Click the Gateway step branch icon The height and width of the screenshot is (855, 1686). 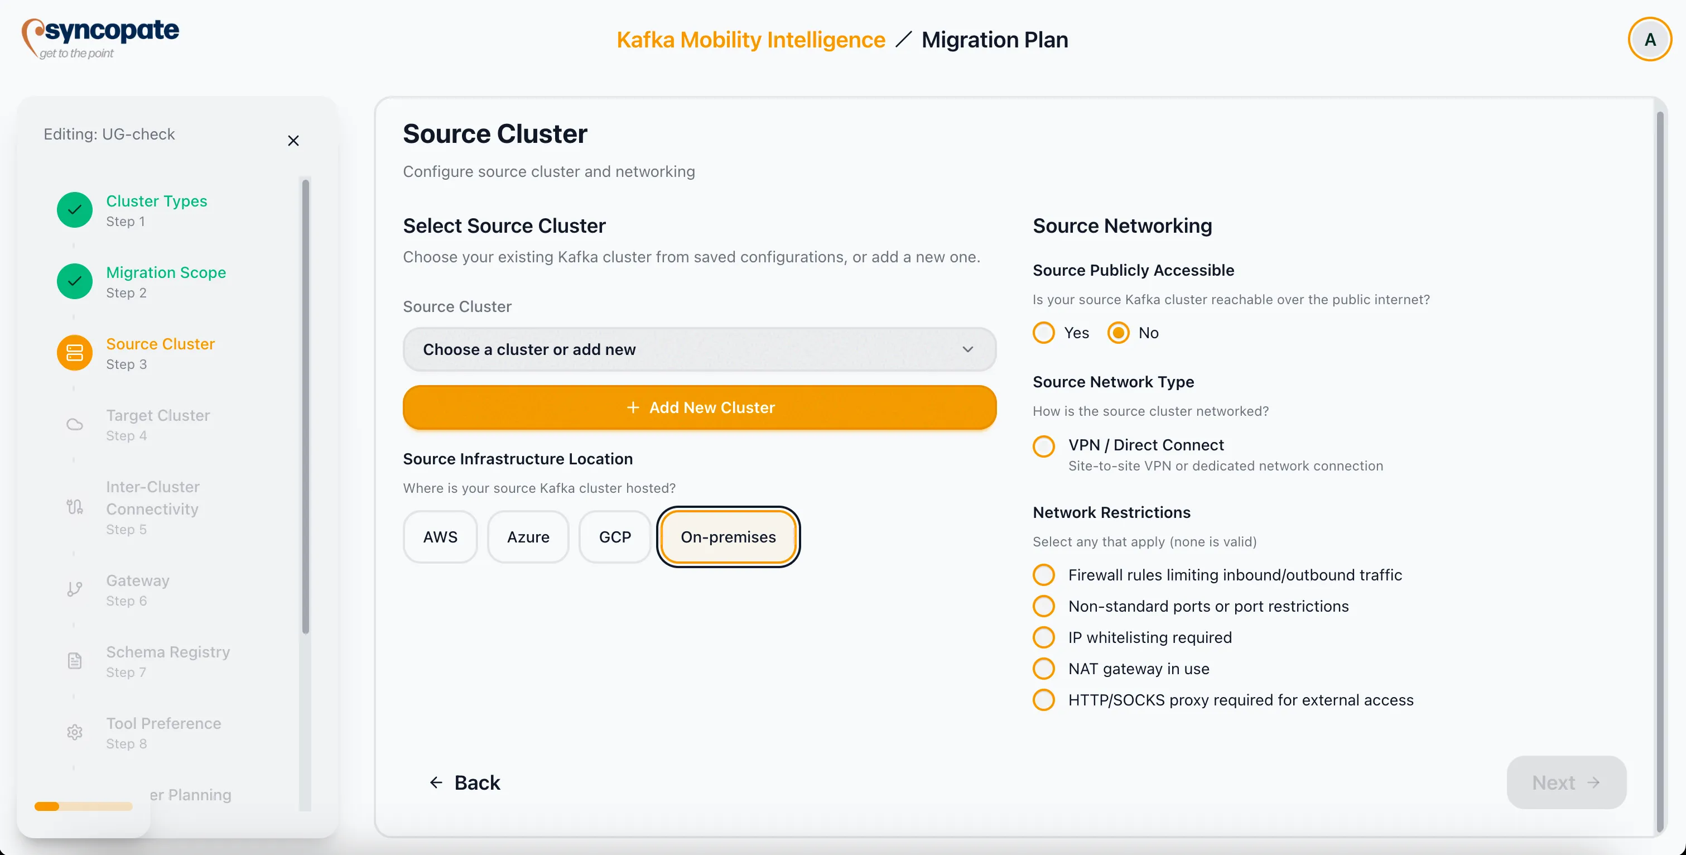pyautogui.click(x=74, y=589)
